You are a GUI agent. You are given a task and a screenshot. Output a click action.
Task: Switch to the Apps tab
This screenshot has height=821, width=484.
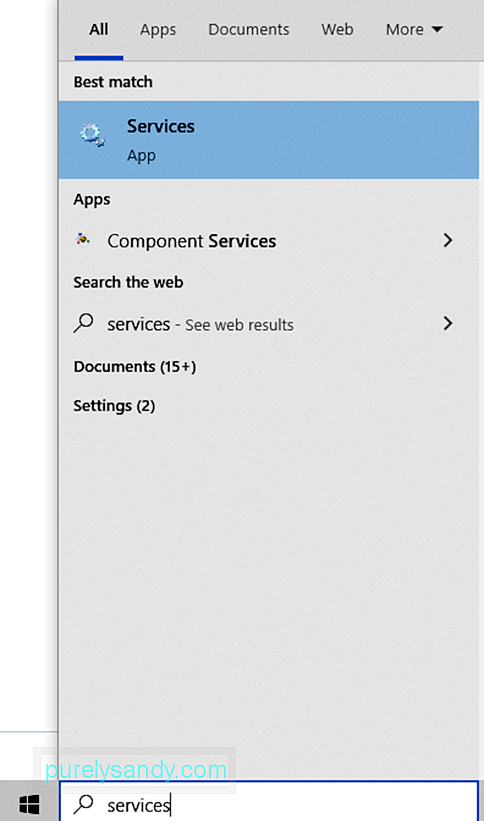[158, 30]
